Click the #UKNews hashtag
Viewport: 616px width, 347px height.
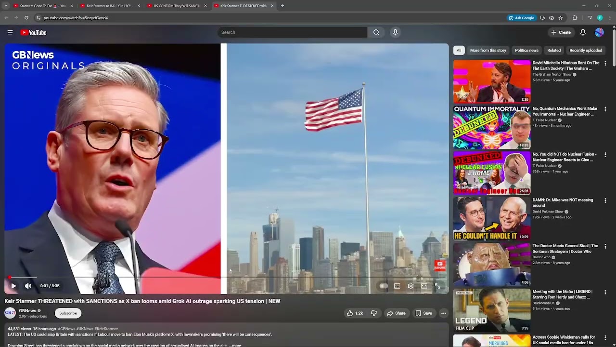[x=85, y=329]
